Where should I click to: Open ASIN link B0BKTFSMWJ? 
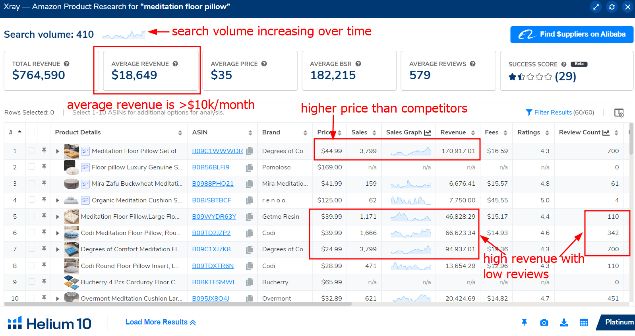tap(213, 282)
